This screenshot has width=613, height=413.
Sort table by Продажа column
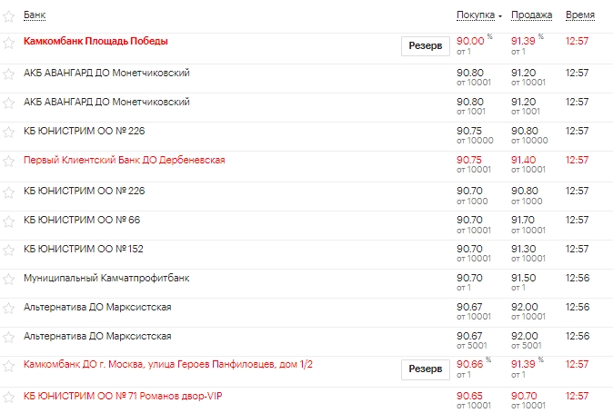[532, 15]
